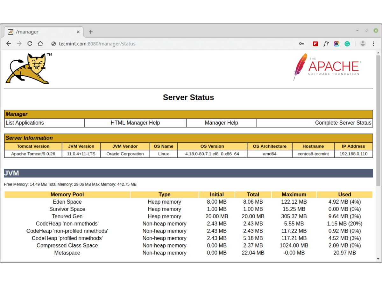This screenshot has width=382, height=286.
Task: Click '192.168.0.110' IP address cell
Action: 353,154
